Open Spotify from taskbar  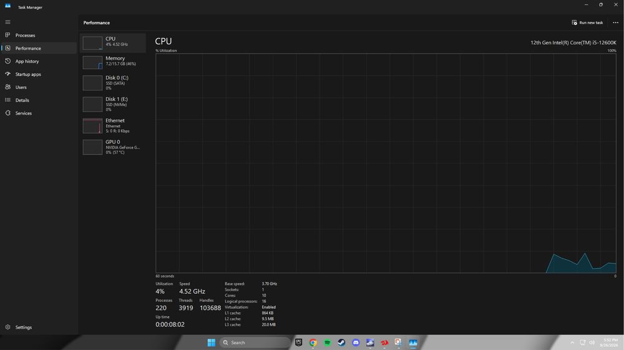(x=327, y=343)
